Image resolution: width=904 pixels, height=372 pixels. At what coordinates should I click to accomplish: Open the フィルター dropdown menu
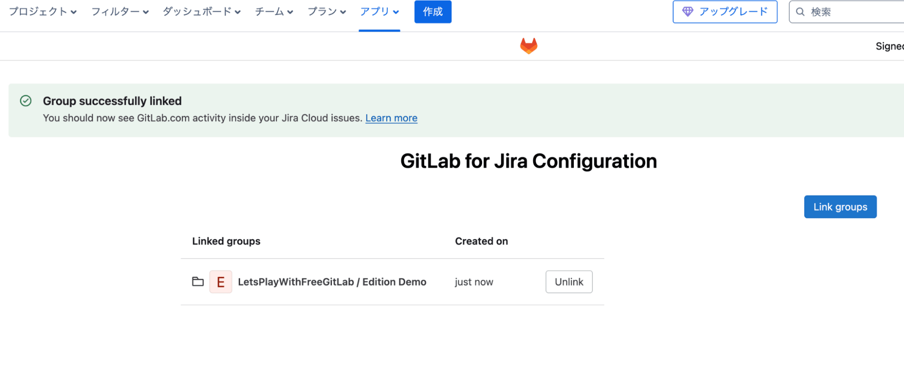(x=120, y=12)
